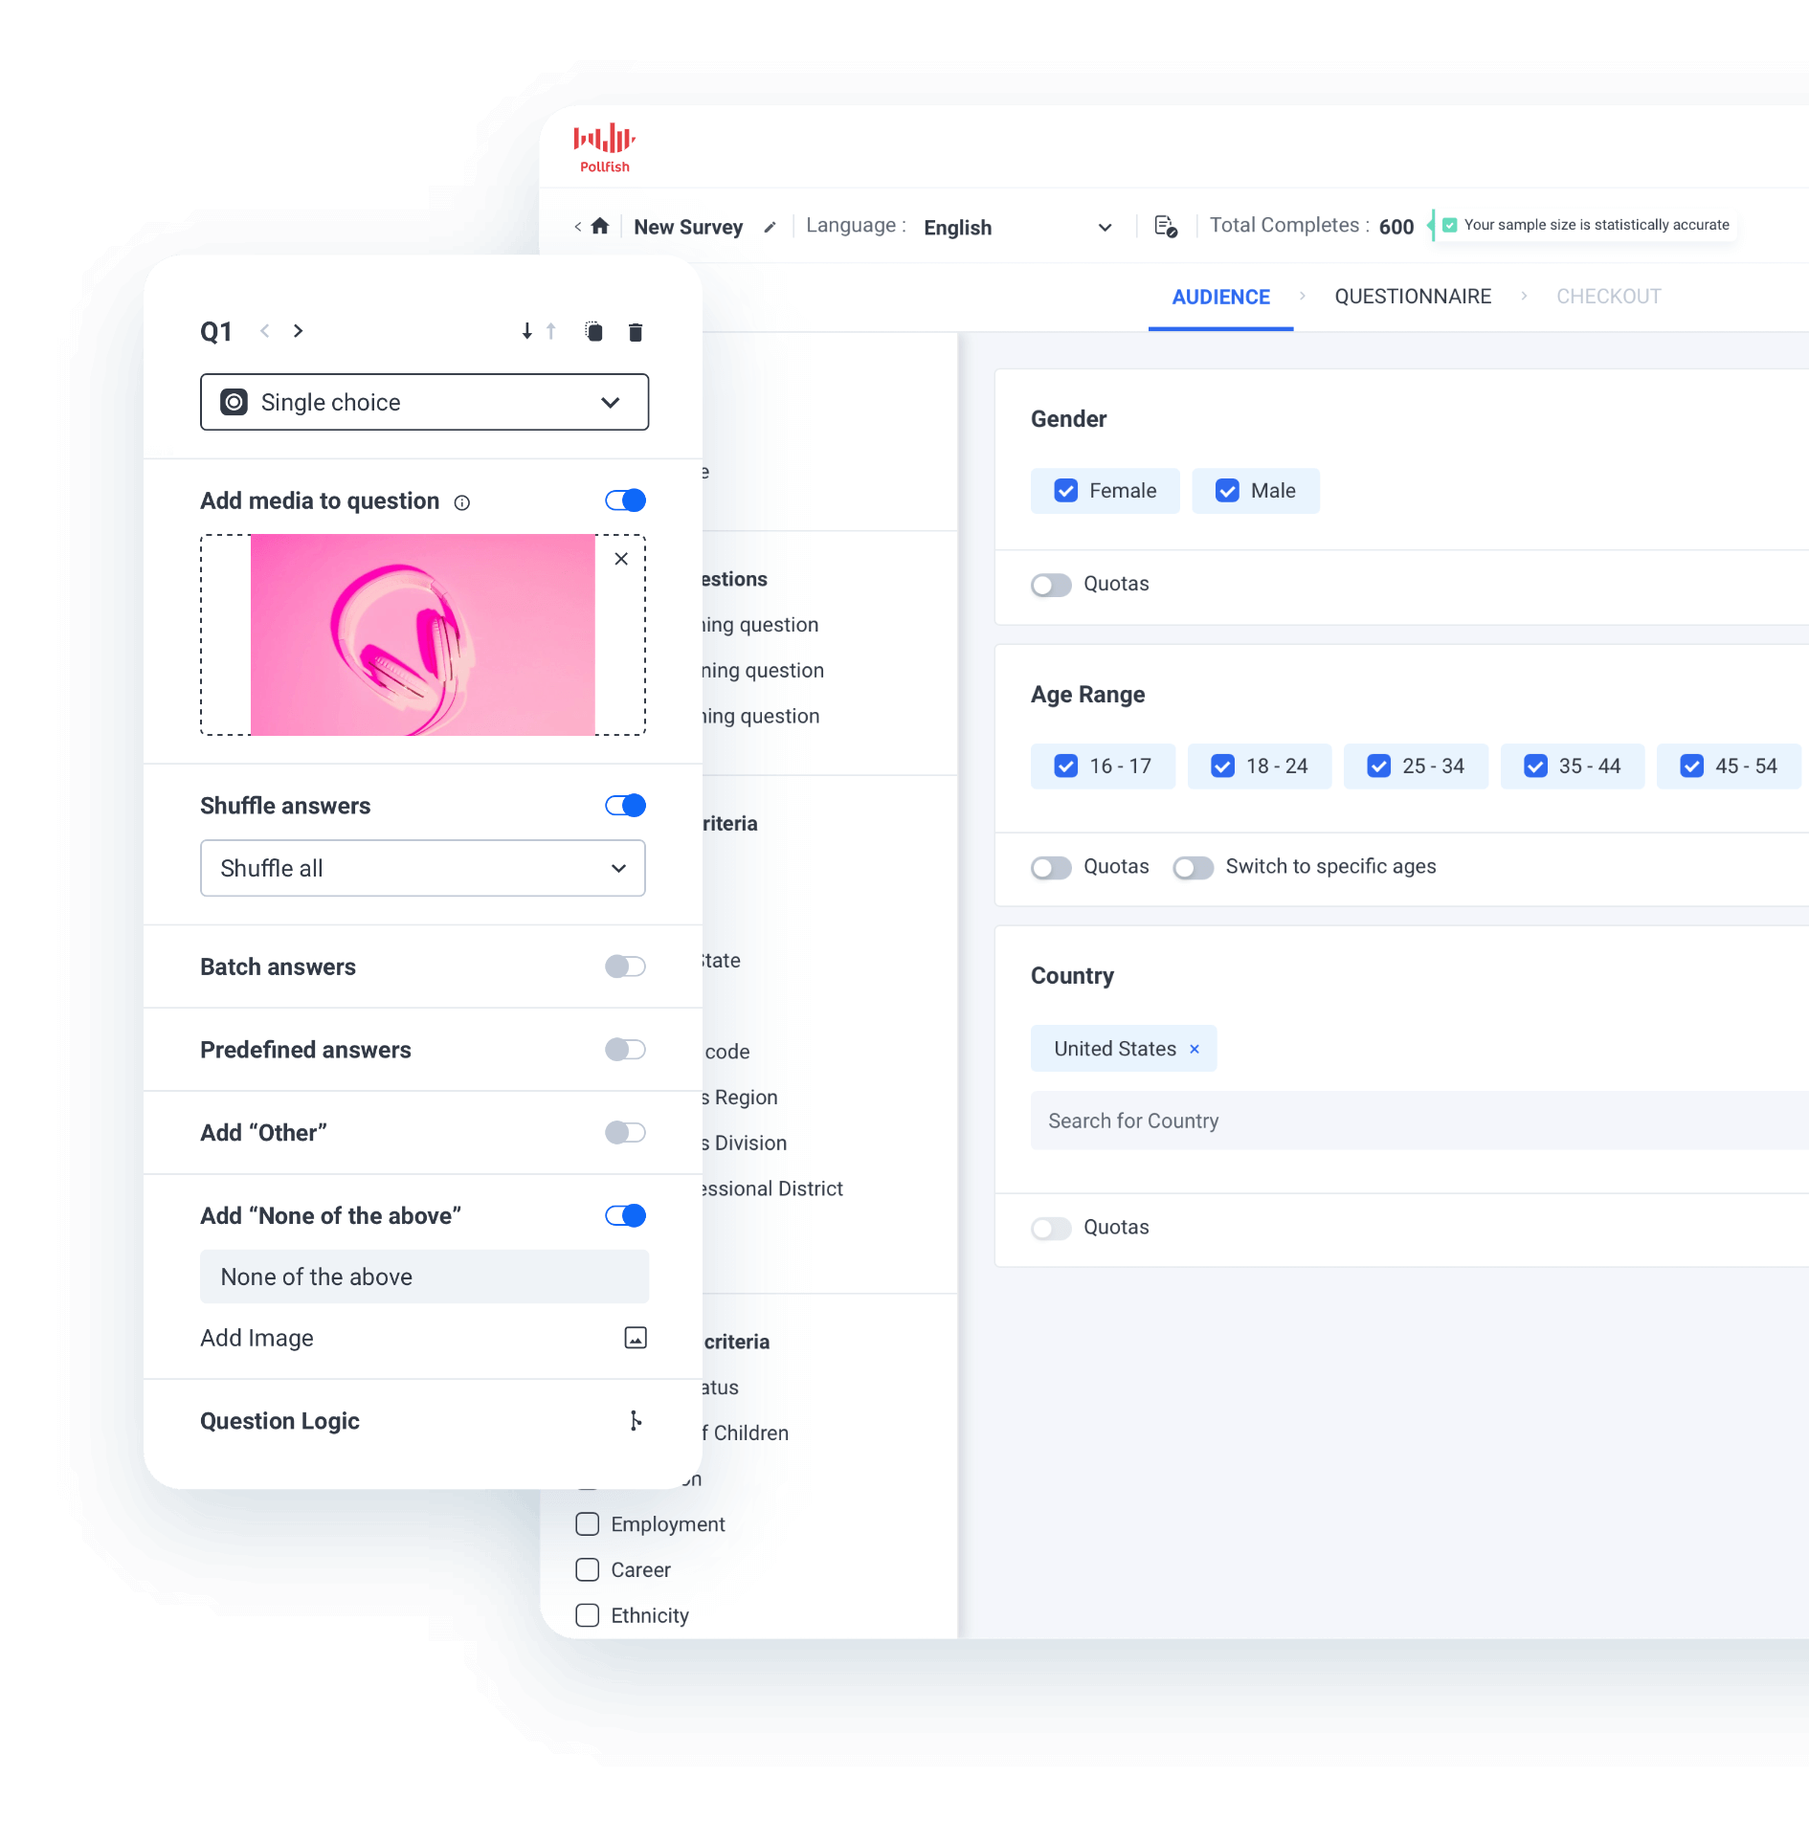Edit survey name using the pencil icon
Image resolution: width=1809 pixels, height=1821 pixels.
pyautogui.click(x=771, y=227)
